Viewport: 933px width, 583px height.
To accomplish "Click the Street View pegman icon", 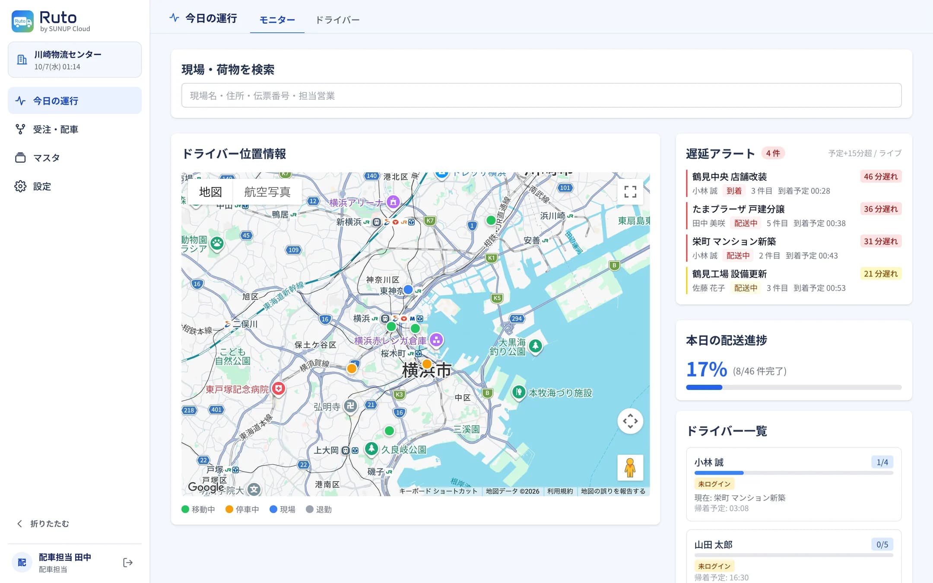I will coord(630,467).
